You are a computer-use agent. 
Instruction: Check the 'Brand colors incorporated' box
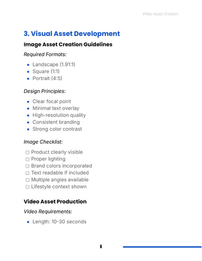click(27, 166)
